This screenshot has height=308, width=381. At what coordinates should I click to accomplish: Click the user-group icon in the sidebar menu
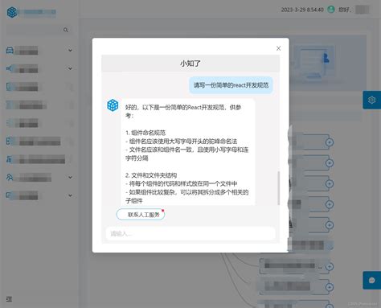pyautogui.click(x=10, y=177)
